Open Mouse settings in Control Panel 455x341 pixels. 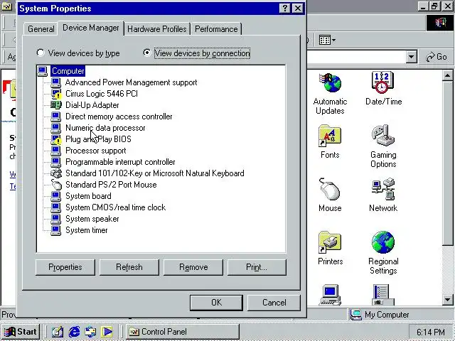point(330,195)
